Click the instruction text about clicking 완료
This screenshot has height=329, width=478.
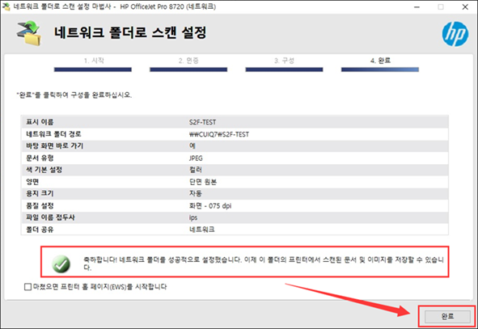click(x=74, y=95)
